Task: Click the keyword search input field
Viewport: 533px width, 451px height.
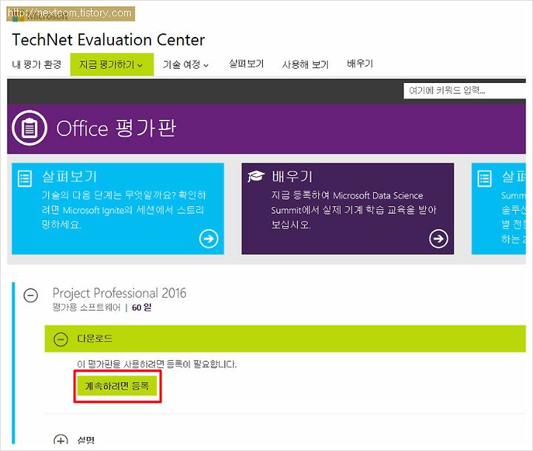Action: tap(464, 90)
